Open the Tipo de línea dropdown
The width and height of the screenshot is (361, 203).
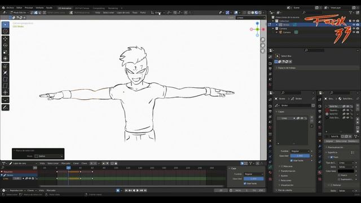pos(346,163)
